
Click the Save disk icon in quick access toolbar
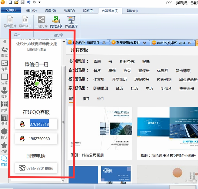pos(22,2)
